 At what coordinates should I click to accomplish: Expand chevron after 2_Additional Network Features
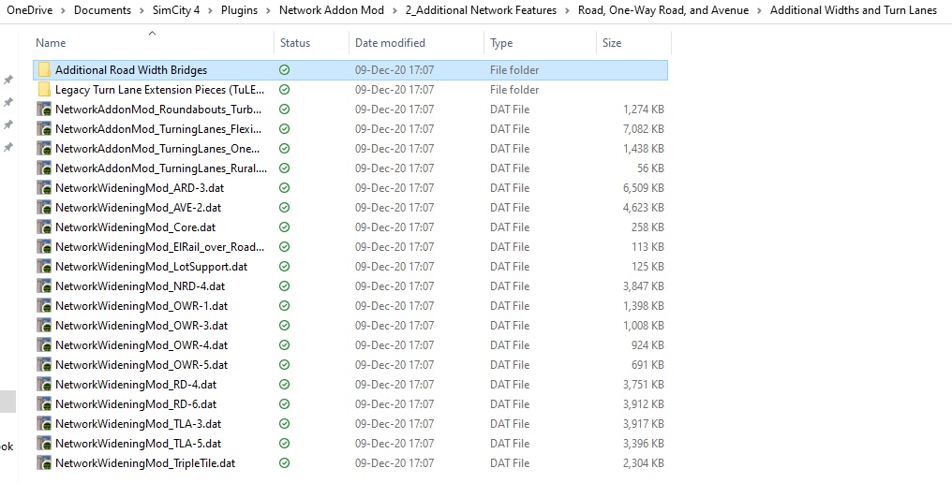[x=567, y=10]
